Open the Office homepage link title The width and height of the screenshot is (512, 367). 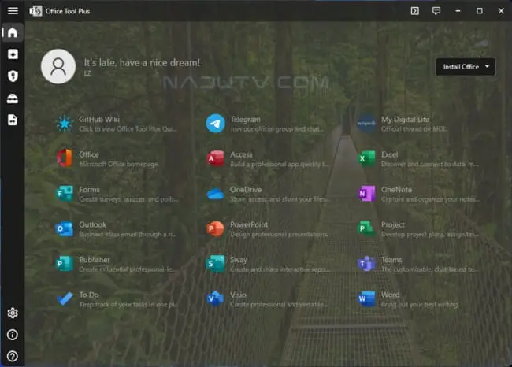pyautogui.click(x=89, y=154)
